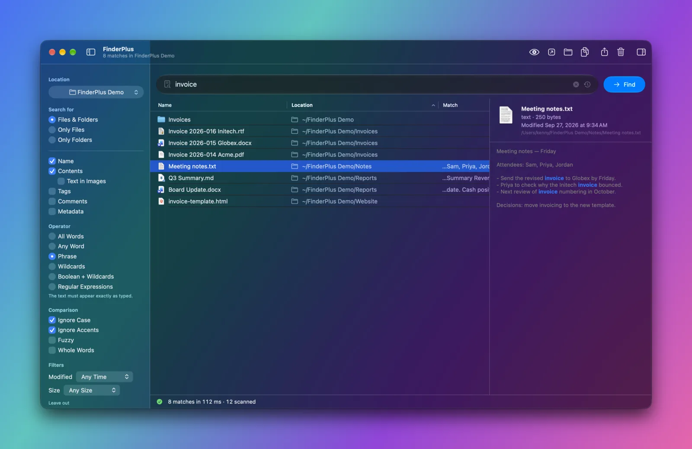The height and width of the screenshot is (449, 692).
Task: Uncheck the Ignore Case checkbox
Action: pos(52,320)
